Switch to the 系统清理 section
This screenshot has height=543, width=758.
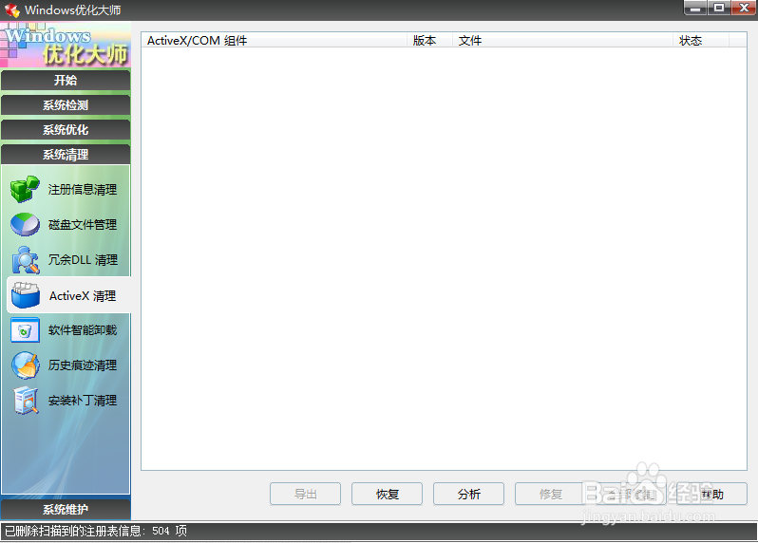[66, 155]
